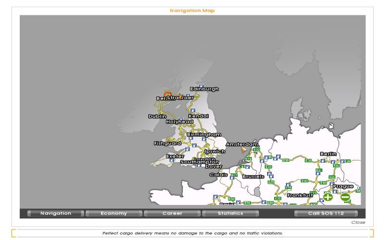Click the Navigation Map title text
This screenshot has width=385, height=240.
192,11
